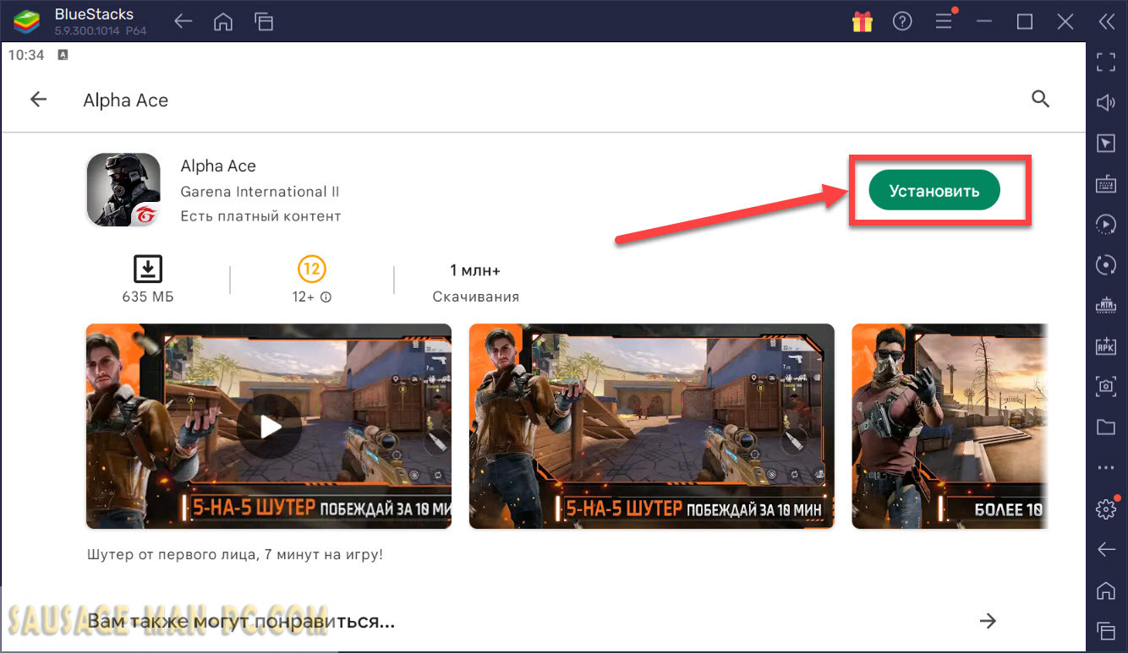Open the info icon next to 12+

tap(326, 297)
